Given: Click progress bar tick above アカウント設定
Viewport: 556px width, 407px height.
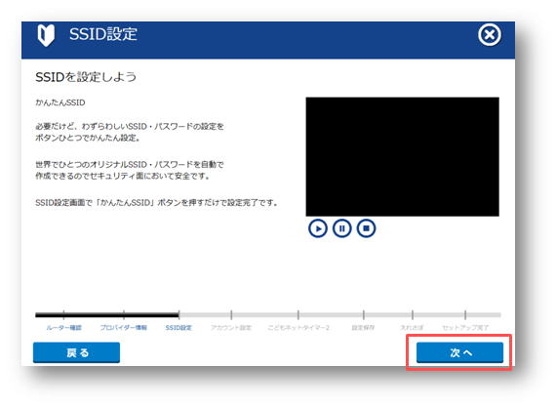Looking at the screenshot, I should pos(231,314).
